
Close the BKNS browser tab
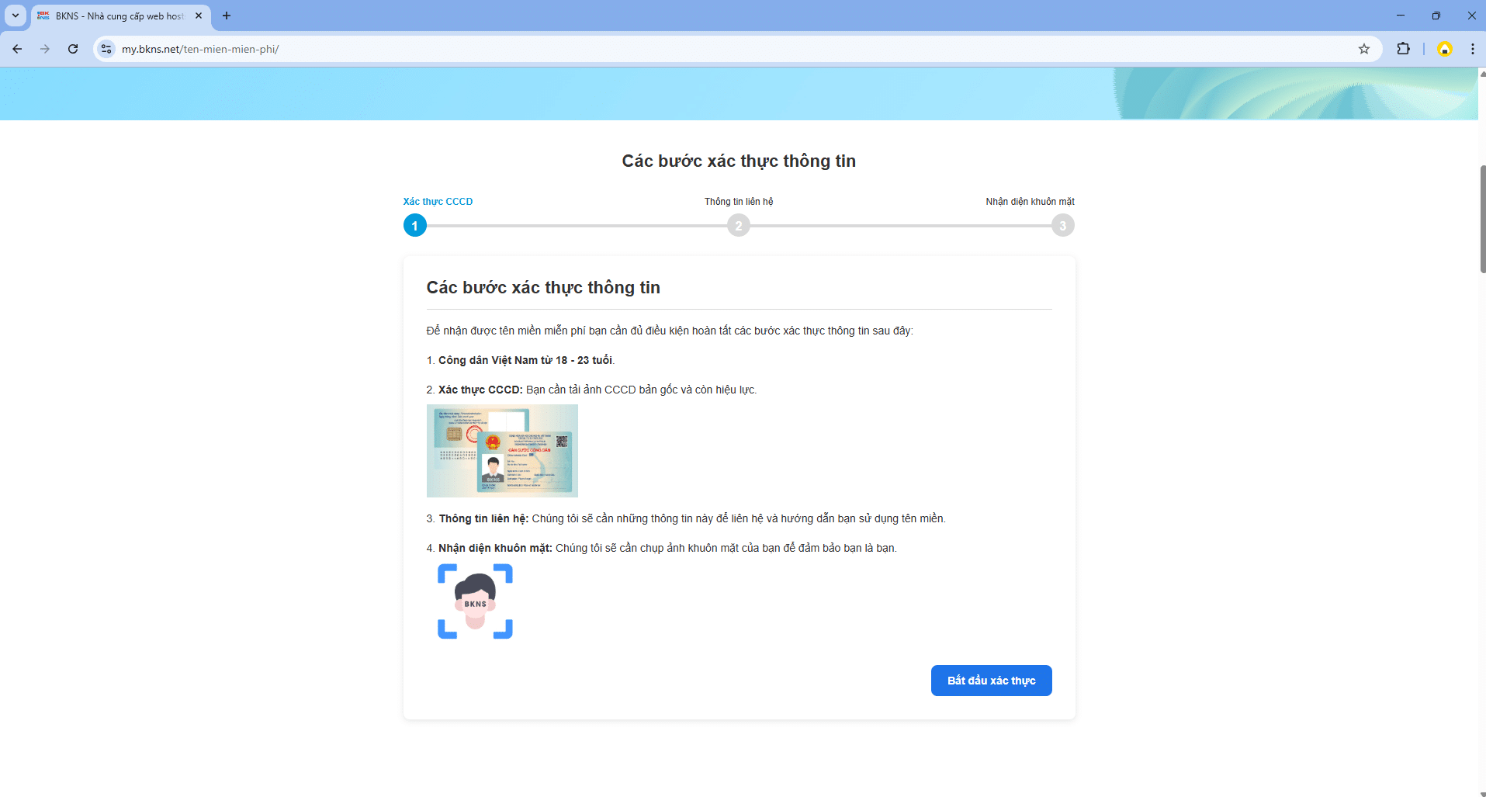click(199, 16)
